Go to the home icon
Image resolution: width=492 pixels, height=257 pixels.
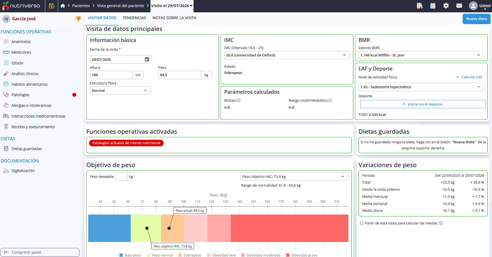63,6
